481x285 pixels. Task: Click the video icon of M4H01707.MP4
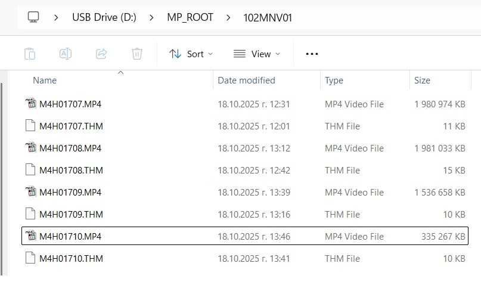tap(30, 103)
